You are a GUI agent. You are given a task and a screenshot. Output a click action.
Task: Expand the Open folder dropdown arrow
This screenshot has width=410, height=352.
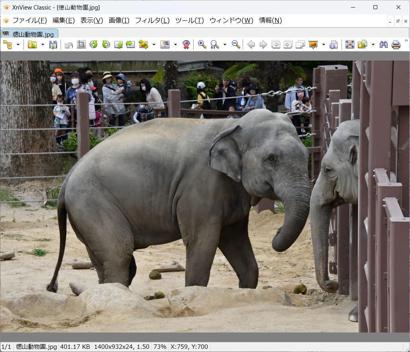click(x=43, y=45)
